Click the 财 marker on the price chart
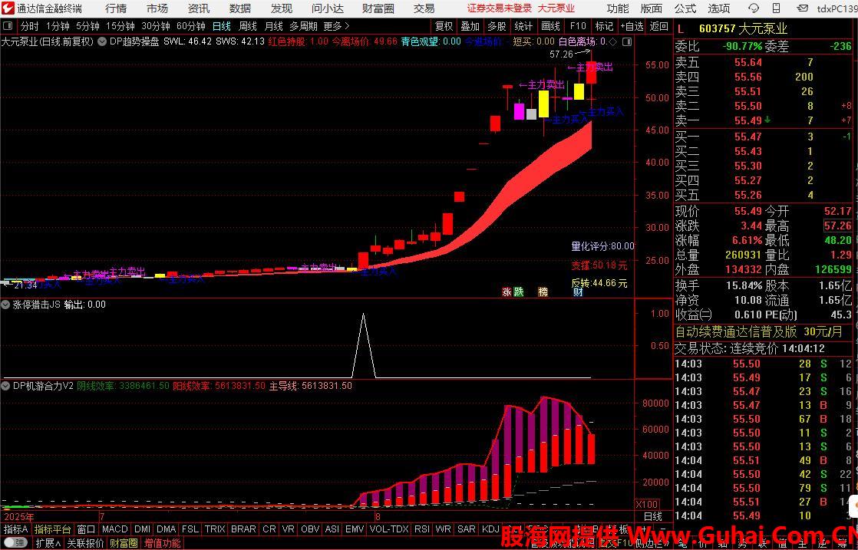The width and height of the screenshot is (858, 550). pyautogui.click(x=578, y=292)
